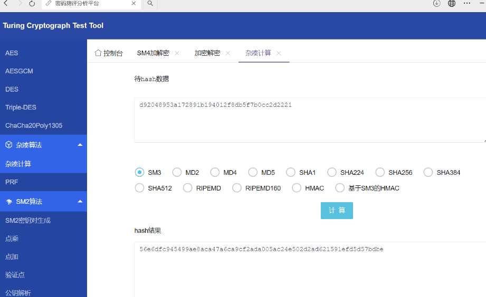Click the home icon on 控制台 tab
The height and width of the screenshot is (297, 486).
tap(98, 53)
